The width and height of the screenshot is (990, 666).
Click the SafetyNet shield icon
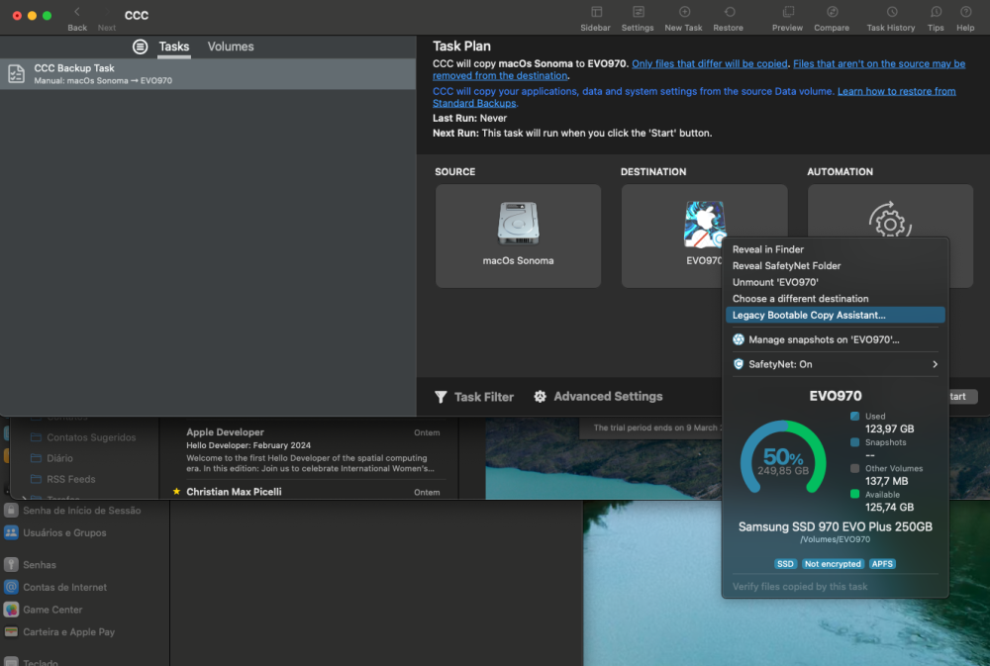coord(739,364)
